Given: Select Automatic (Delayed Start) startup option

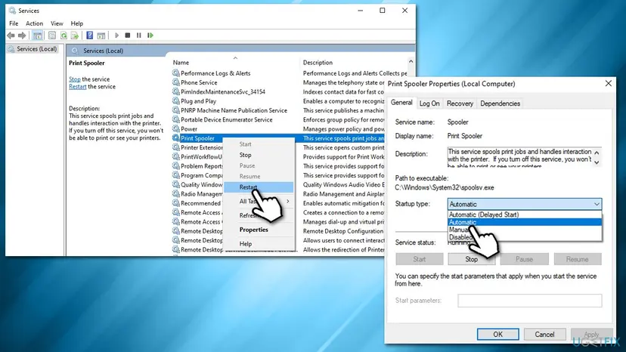Looking at the screenshot, I should pos(525,215).
